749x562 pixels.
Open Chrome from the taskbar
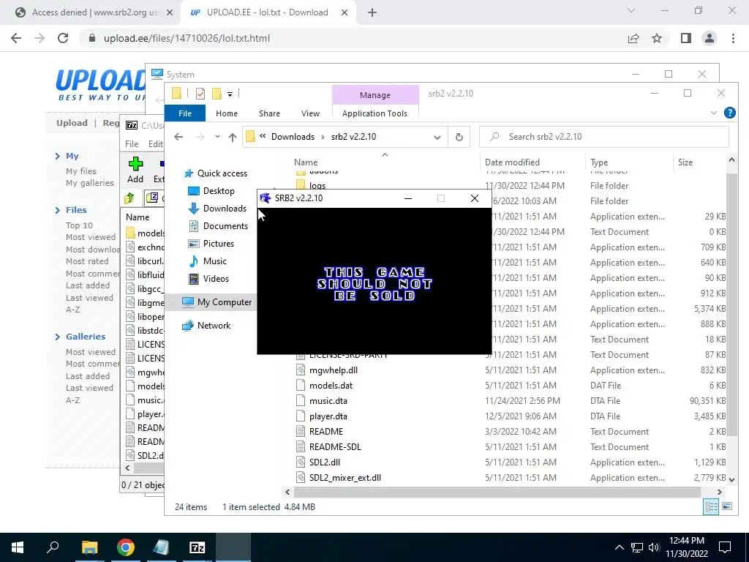126,547
